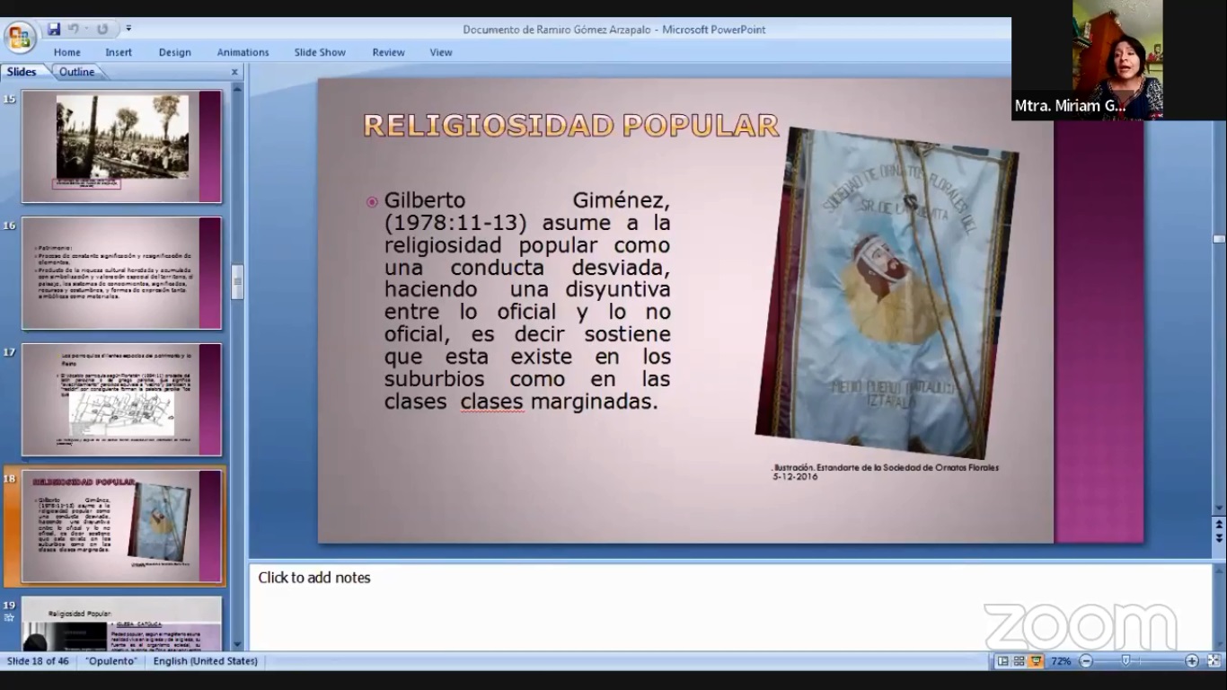Select slide 15 thumbnail
Screen dimensions: 1227x690
click(x=121, y=146)
